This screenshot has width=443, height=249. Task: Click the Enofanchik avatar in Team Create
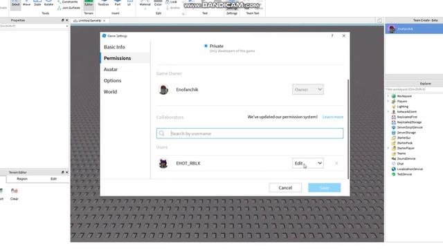[x=392, y=29]
